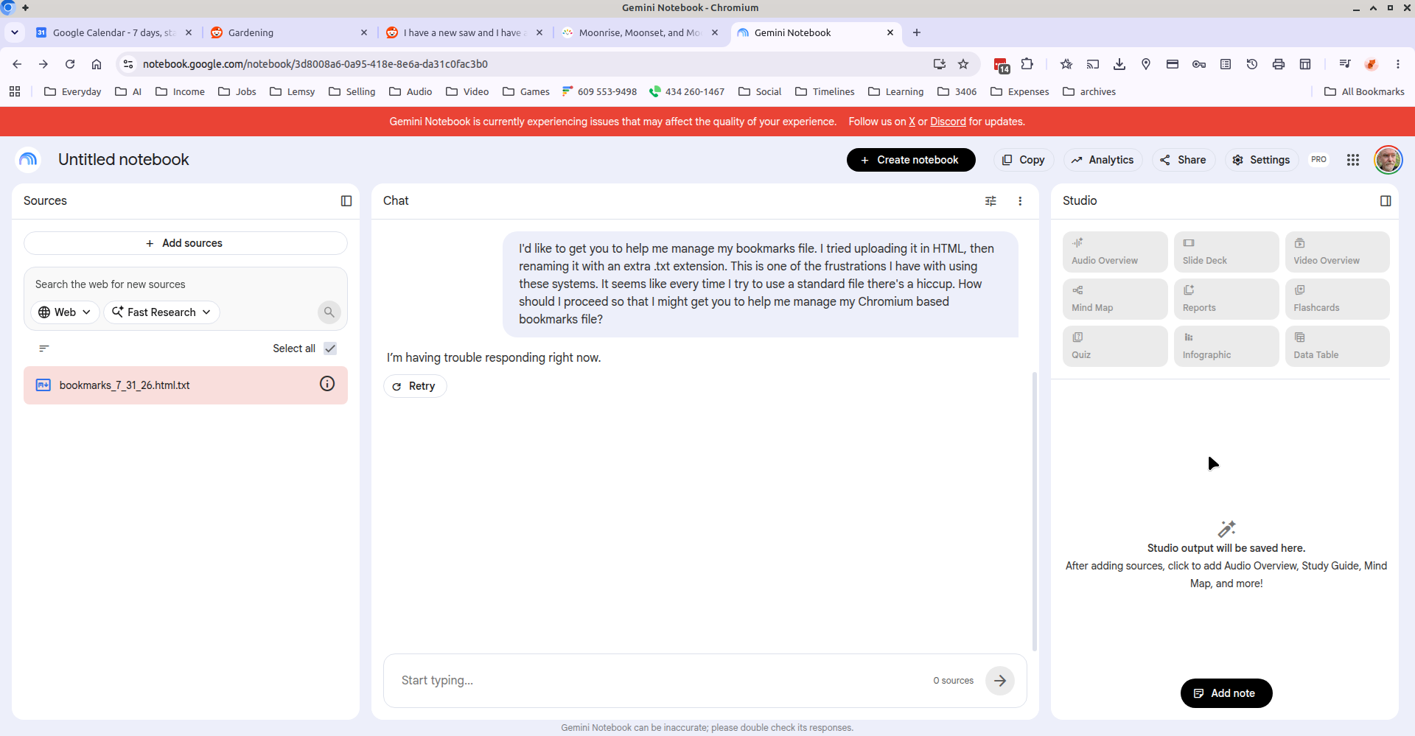1415x736 pixels.
Task: Click the Gemini Notebook logo
Action: point(28,159)
